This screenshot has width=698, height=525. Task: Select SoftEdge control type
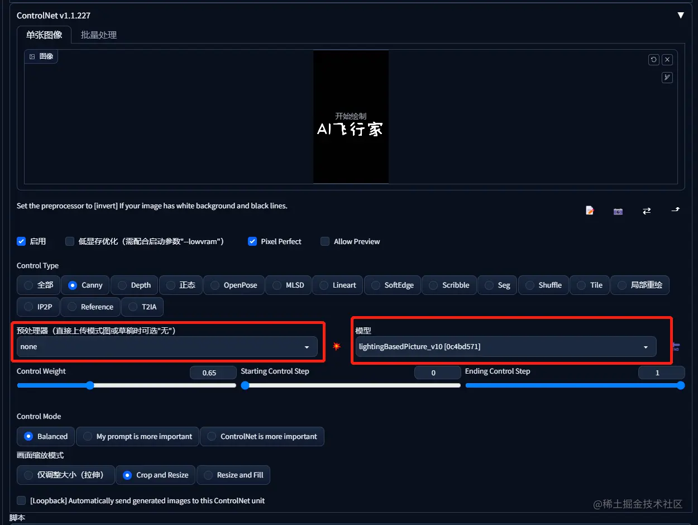click(x=392, y=285)
